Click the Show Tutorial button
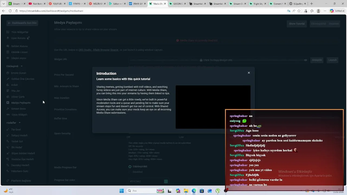The height and width of the screenshot is (195, 347). click(x=297, y=24)
